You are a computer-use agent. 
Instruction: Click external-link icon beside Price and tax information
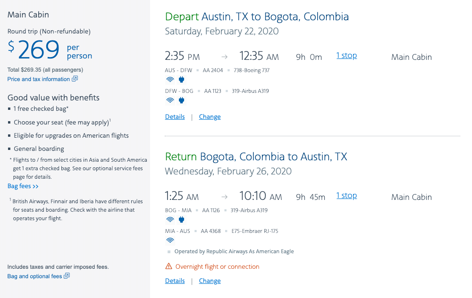[75, 79]
